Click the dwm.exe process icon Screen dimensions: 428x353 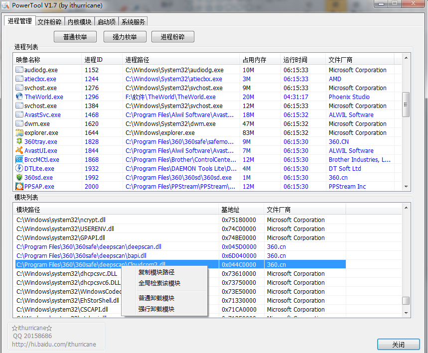(x=19, y=123)
